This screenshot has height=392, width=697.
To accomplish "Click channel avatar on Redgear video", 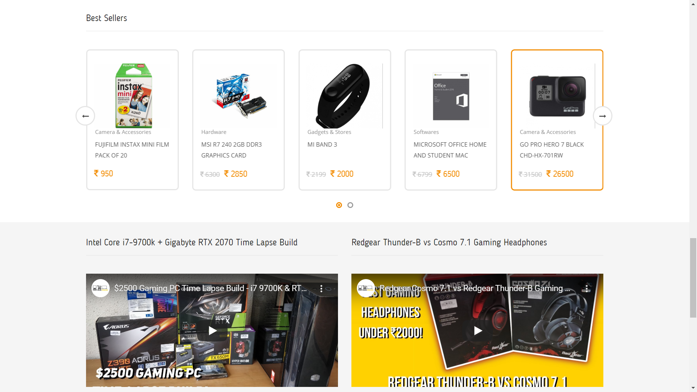I will [366, 288].
